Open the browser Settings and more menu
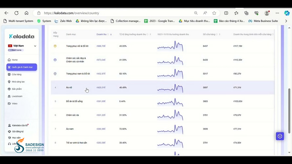Image resolution: width=292 pixels, height=164 pixels. tap(277, 13)
